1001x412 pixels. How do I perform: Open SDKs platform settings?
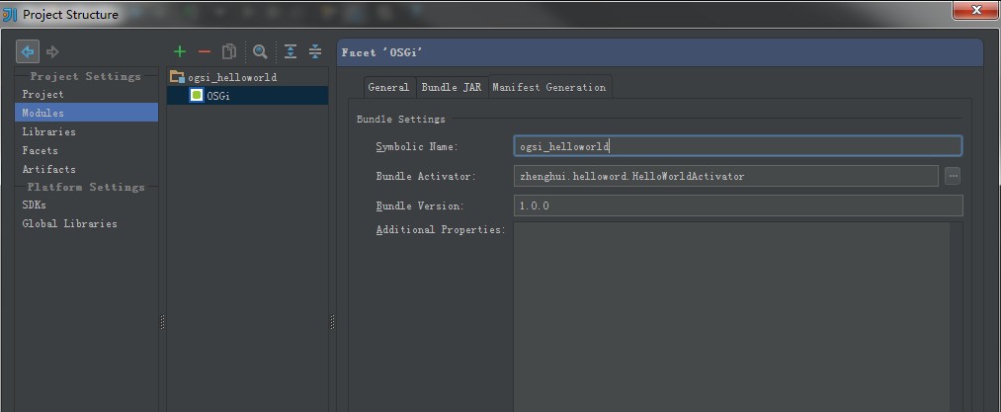click(x=34, y=206)
